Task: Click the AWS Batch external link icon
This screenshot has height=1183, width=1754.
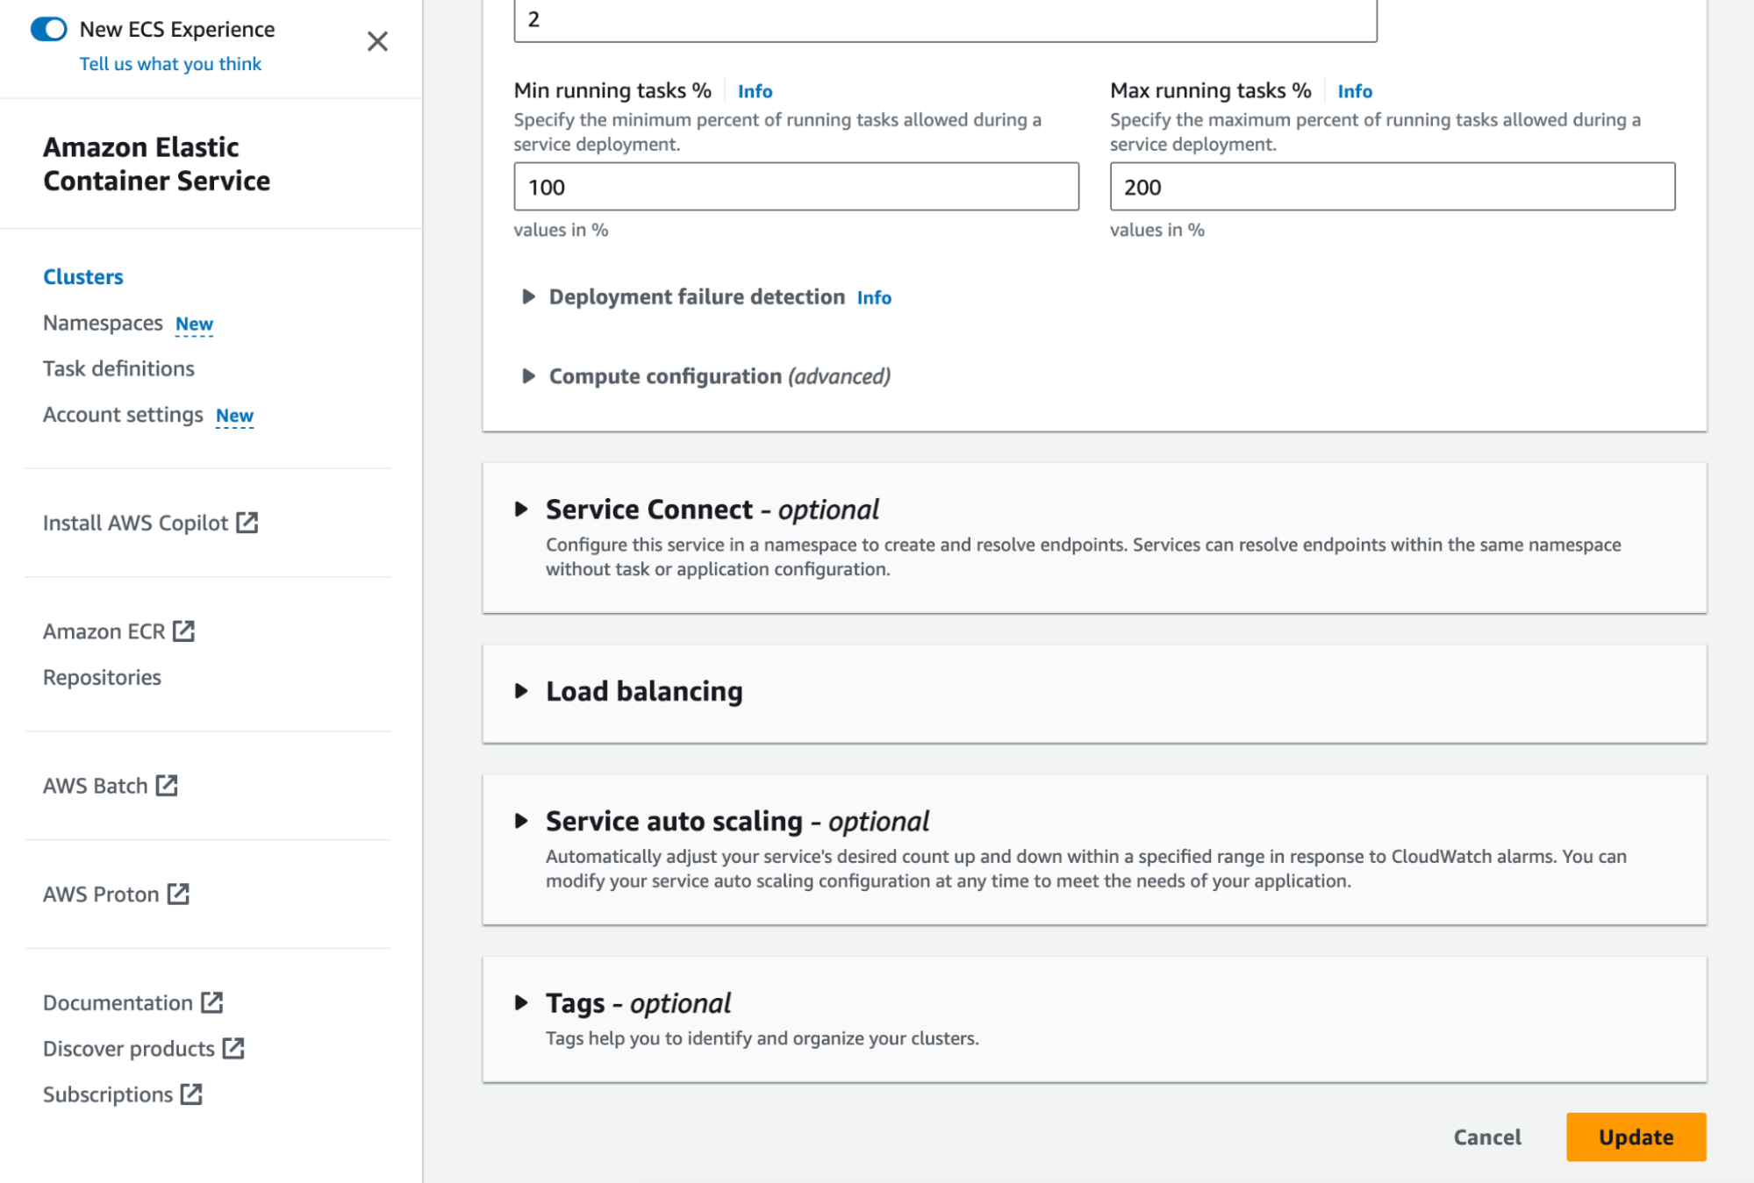Action: (167, 786)
